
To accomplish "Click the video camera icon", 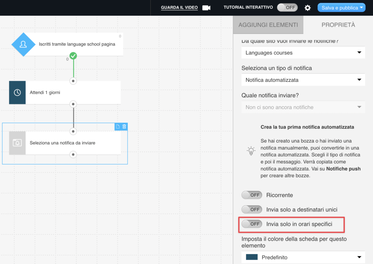I will [x=206, y=8].
